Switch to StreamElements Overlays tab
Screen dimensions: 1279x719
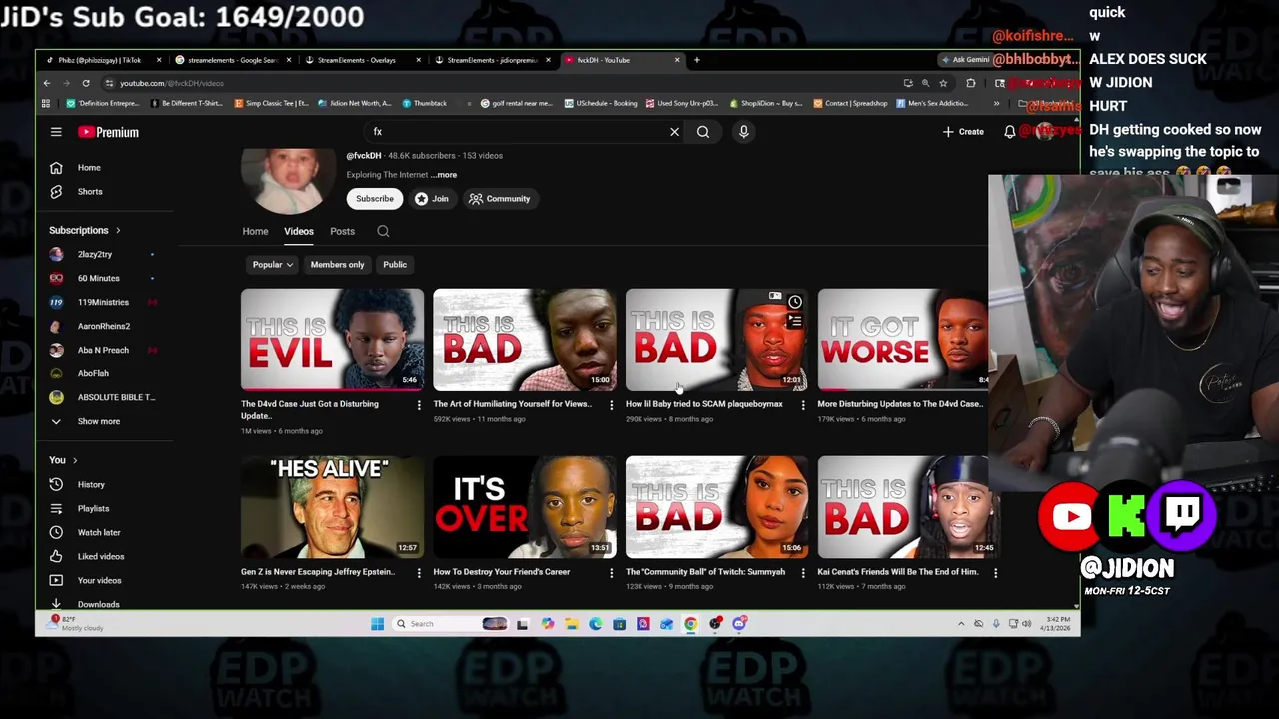(360, 60)
